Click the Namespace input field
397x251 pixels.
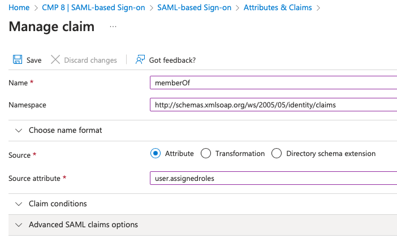[274, 105]
